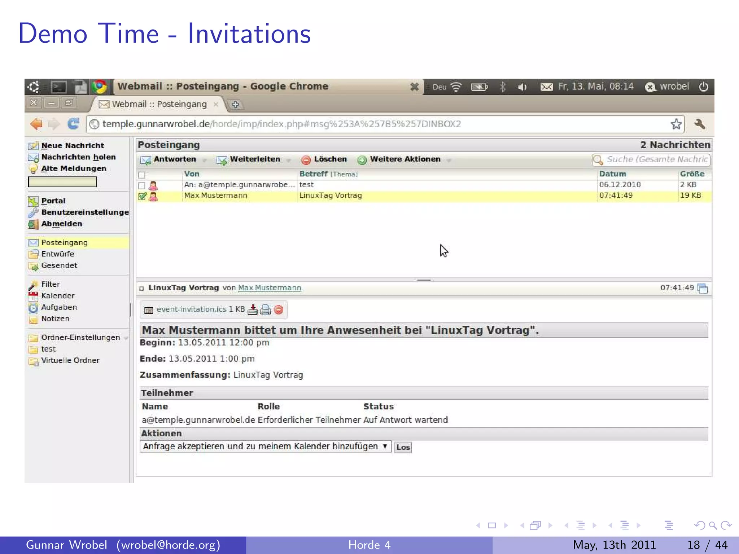The width and height of the screenshot is (739, 554).
Task: Sort messages by Von column
Action: [192, 174]
